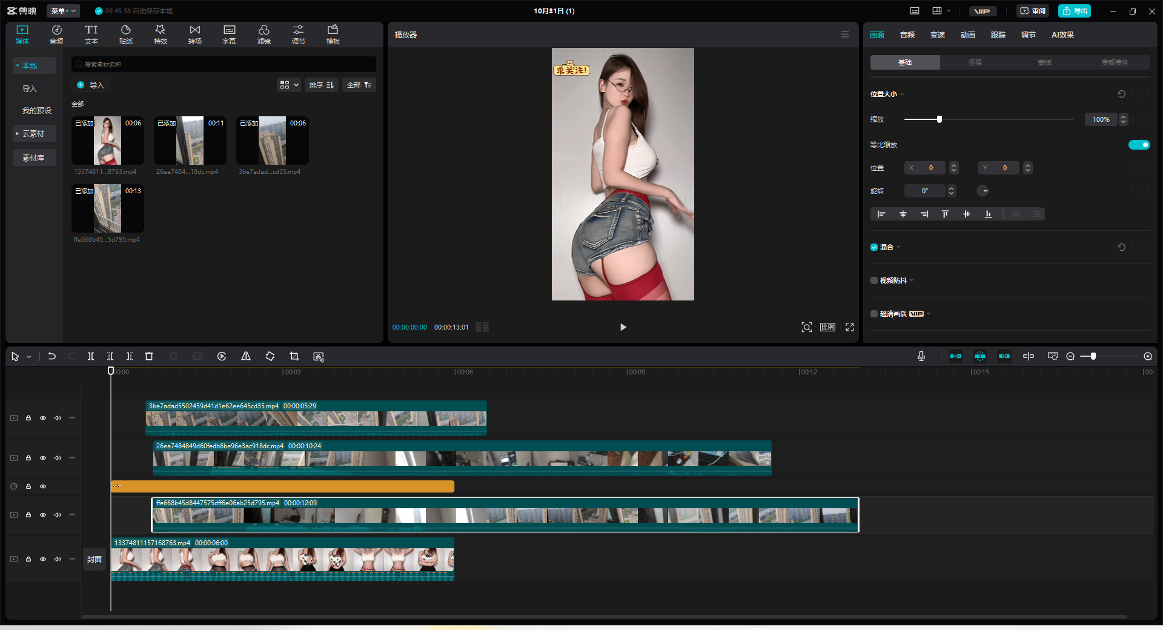Toggle main track magnet snapping icon
The width and height of the screenshot is (1163, 630).
pos(956,356)
